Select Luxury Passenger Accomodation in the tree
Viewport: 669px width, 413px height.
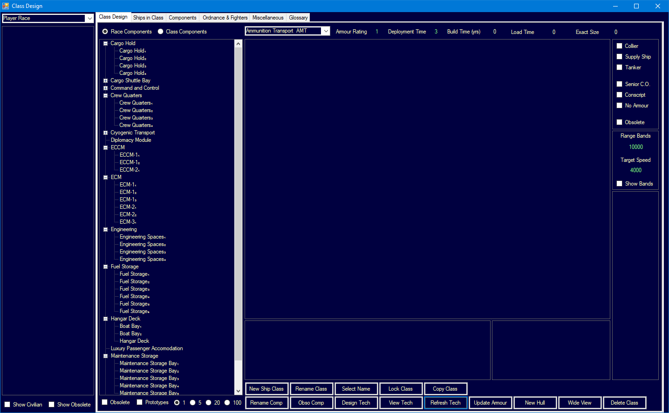point(147,348)
